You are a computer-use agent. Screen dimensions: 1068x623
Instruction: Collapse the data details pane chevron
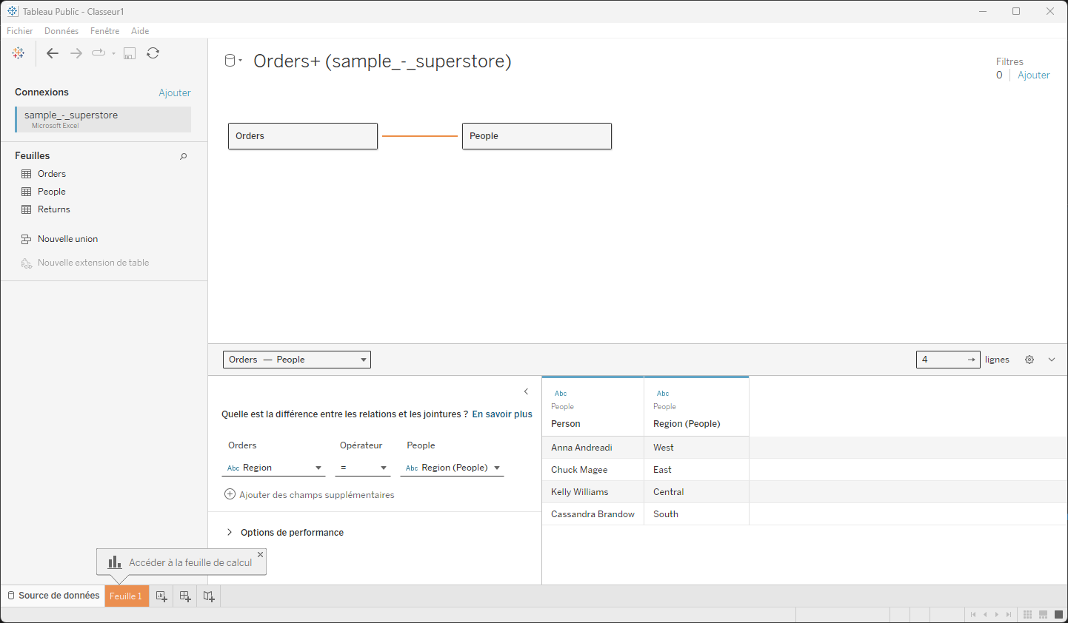tap(1052, 360)
